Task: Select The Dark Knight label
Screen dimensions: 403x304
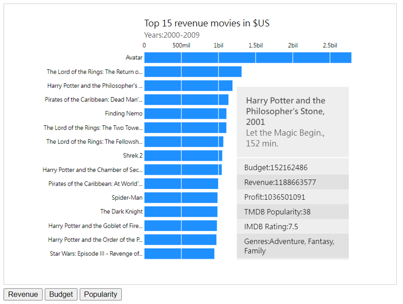Action: tap(121, 211)
